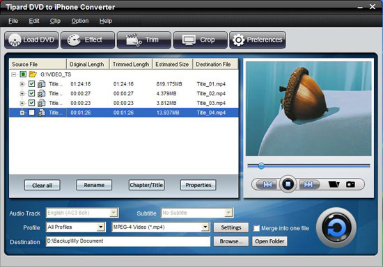Click the preview seek slider handle
Screen dimensions: 383x267
pos(261,166)
